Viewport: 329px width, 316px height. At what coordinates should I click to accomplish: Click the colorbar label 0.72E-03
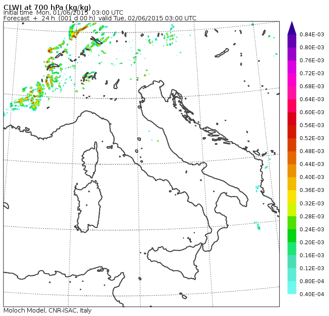point(312,73)
